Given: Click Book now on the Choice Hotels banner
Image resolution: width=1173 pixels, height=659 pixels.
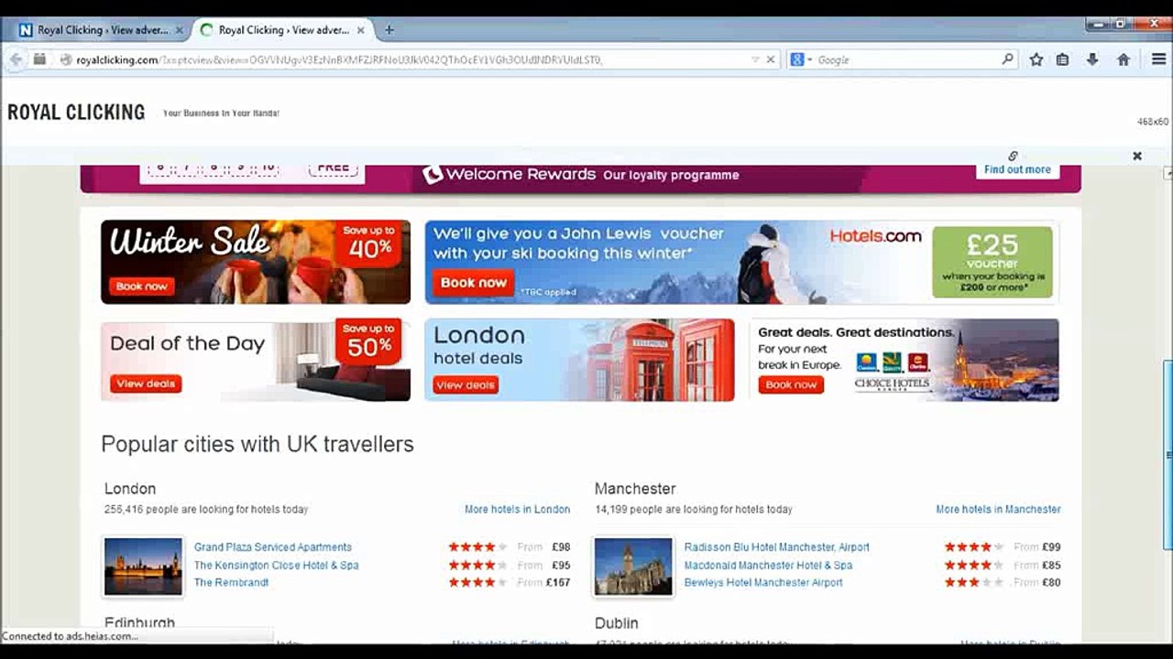Looking at the screenshot, I should tap(791, 384).
